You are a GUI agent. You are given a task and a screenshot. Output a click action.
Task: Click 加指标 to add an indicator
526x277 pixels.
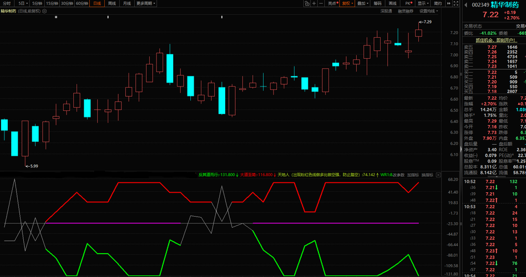point(413,175)
